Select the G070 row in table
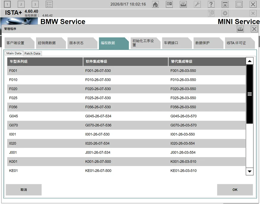The width and height of the screenshot is (260, 204). [126, 125]
